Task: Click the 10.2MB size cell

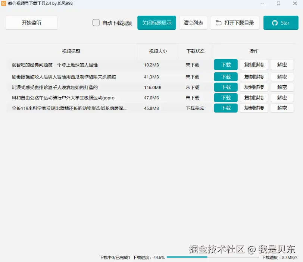Action: (x=151, y=65)
